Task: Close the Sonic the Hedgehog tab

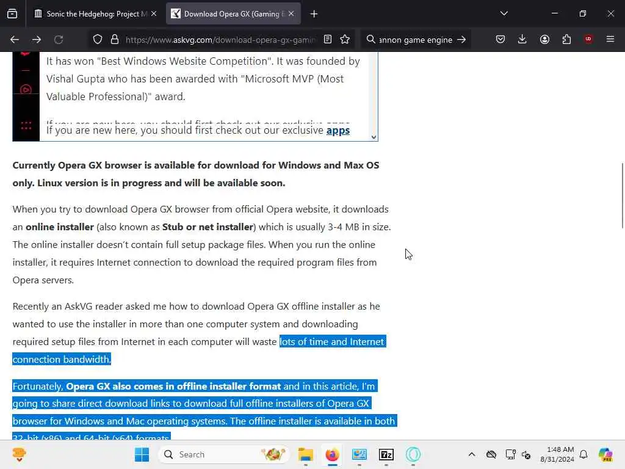Action: point(154,14)
